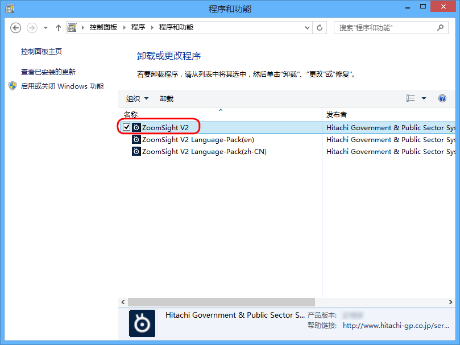Click the change view icon

click(410, 98)
